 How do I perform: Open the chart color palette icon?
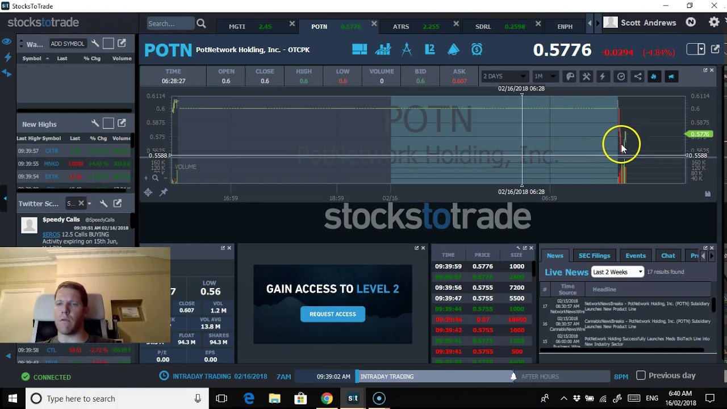click(570, 77)
